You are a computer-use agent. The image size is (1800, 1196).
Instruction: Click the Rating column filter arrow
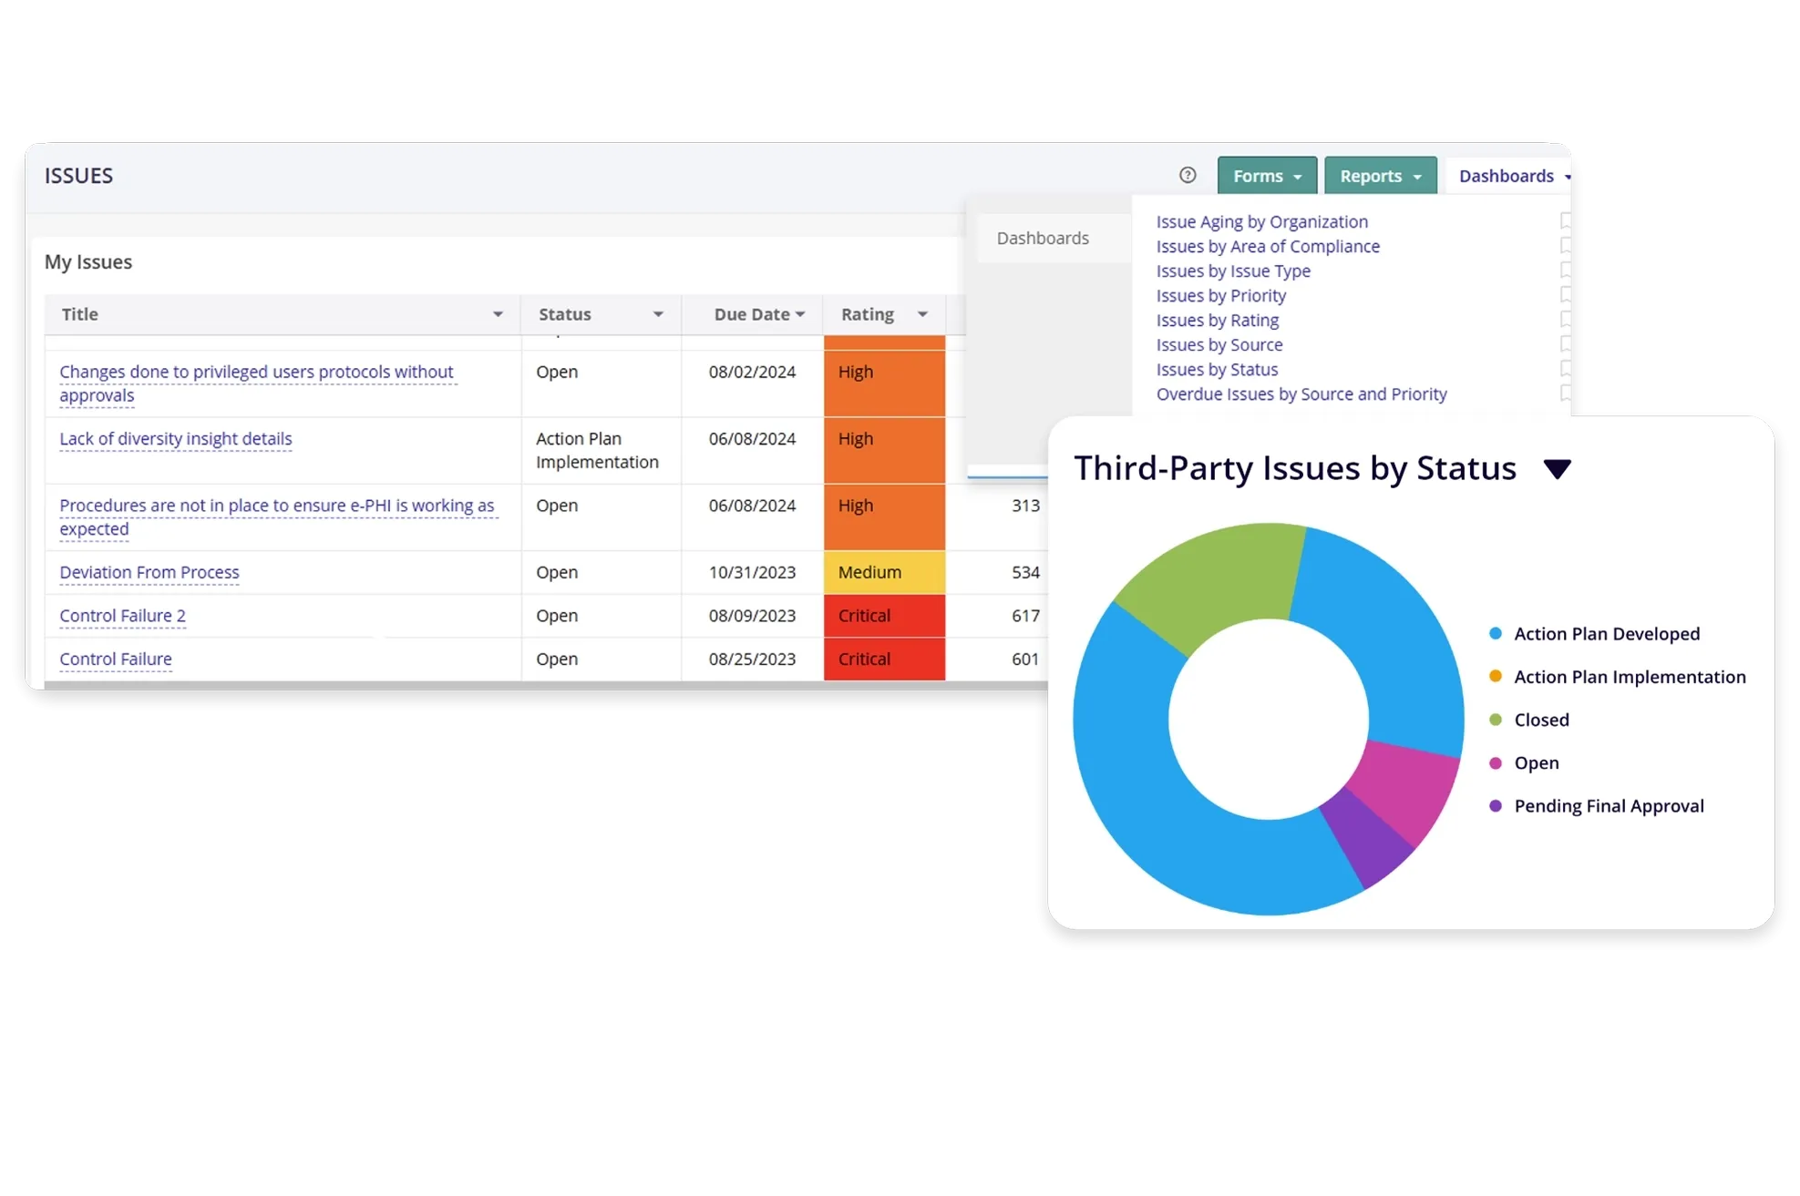click(922, 314)
